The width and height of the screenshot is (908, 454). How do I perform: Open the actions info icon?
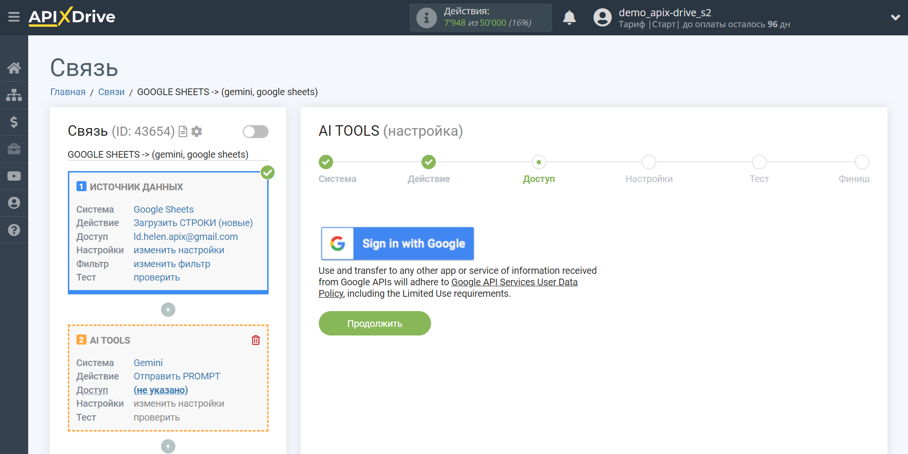426,18
